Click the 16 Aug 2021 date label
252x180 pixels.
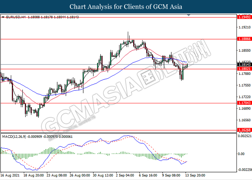[x=10, y=175]
